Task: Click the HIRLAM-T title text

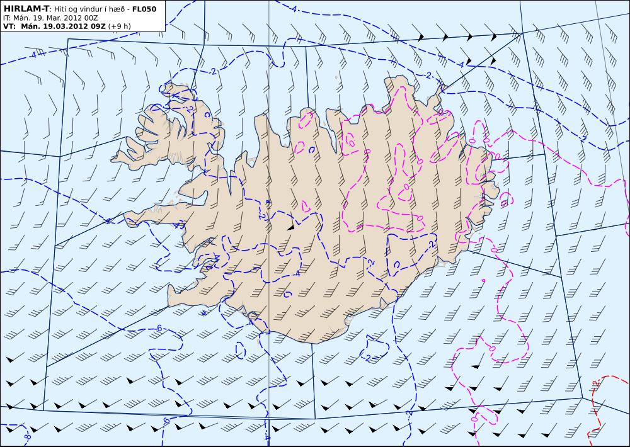Action: click(x=26, y=8)
